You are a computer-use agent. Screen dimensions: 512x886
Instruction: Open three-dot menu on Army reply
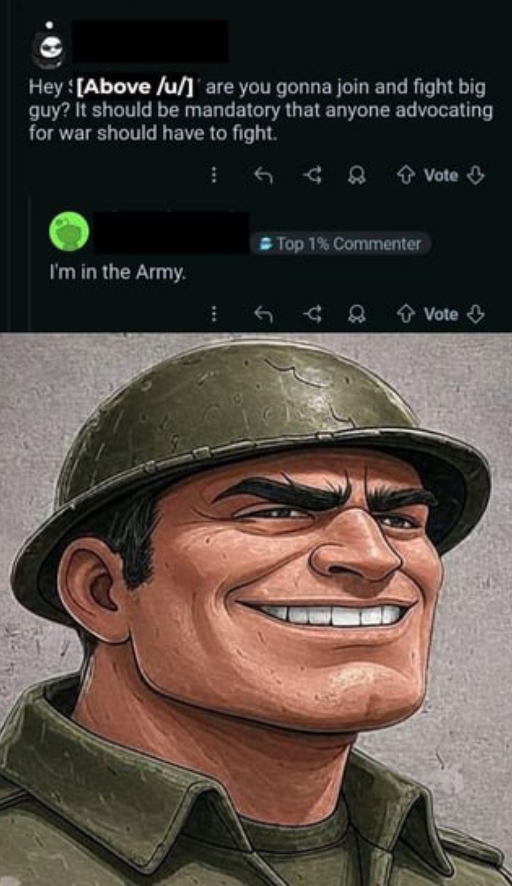tap(214, 313)
